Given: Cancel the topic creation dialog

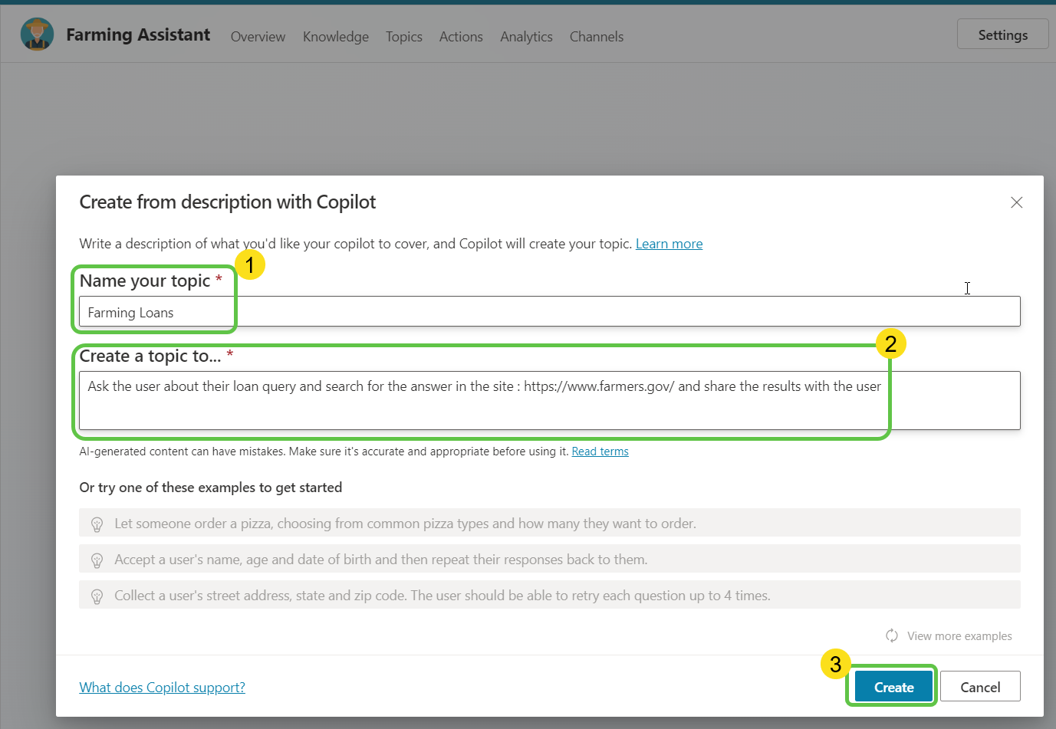Looking at the screenshot, I should coord(979,687).
